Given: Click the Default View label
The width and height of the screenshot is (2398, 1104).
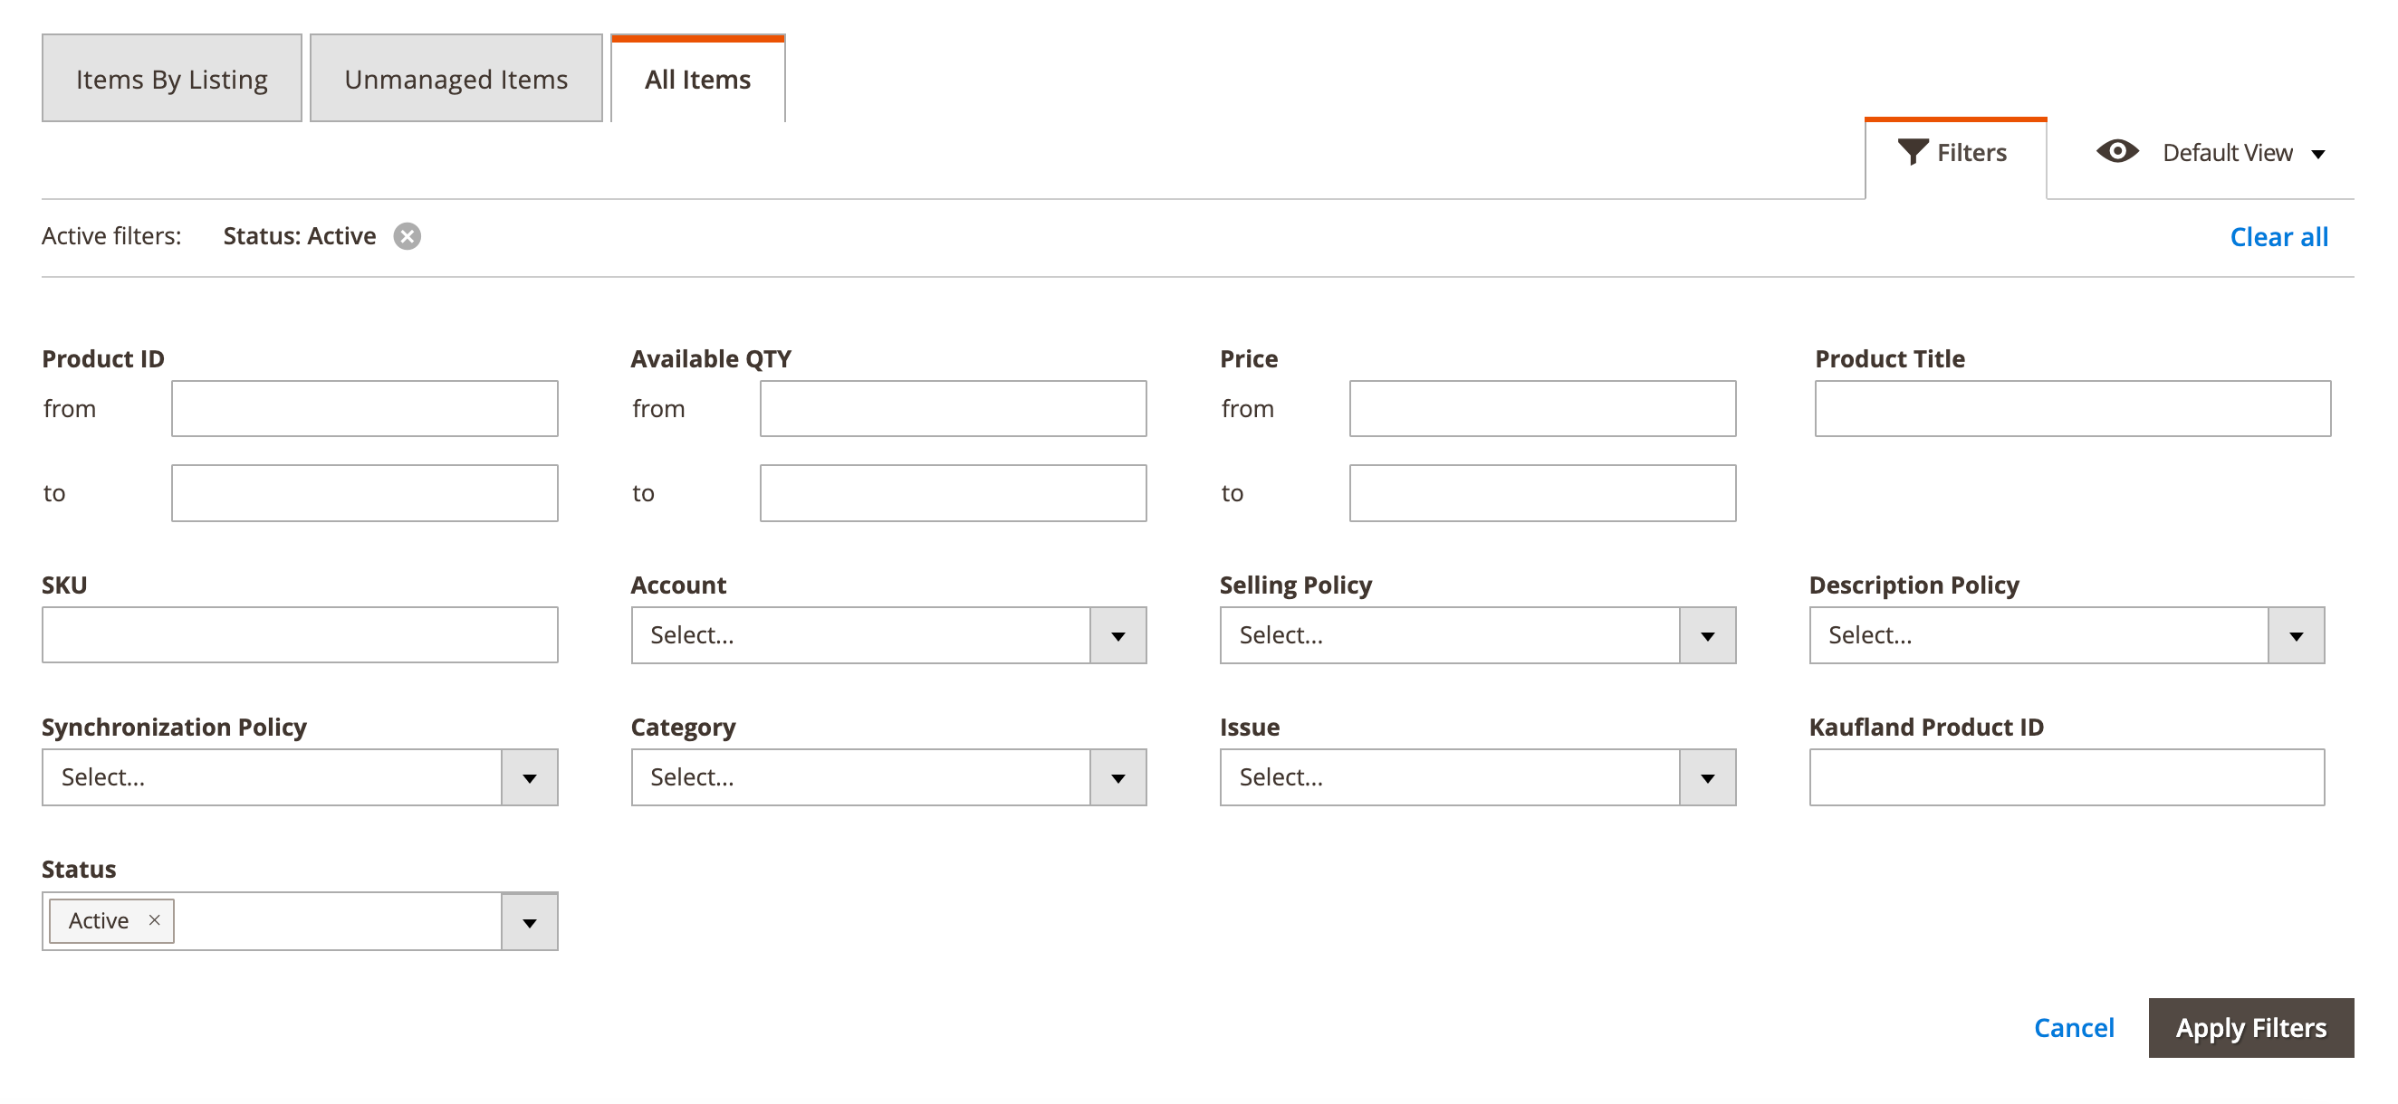Looking at the screenshot, I should pos(2227,153).
